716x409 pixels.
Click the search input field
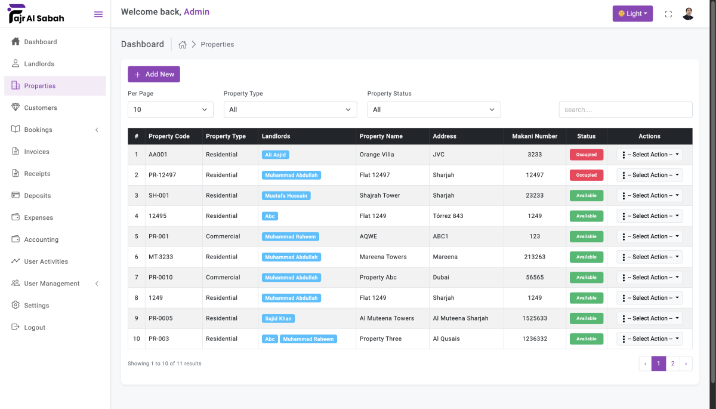pos(625,110)
